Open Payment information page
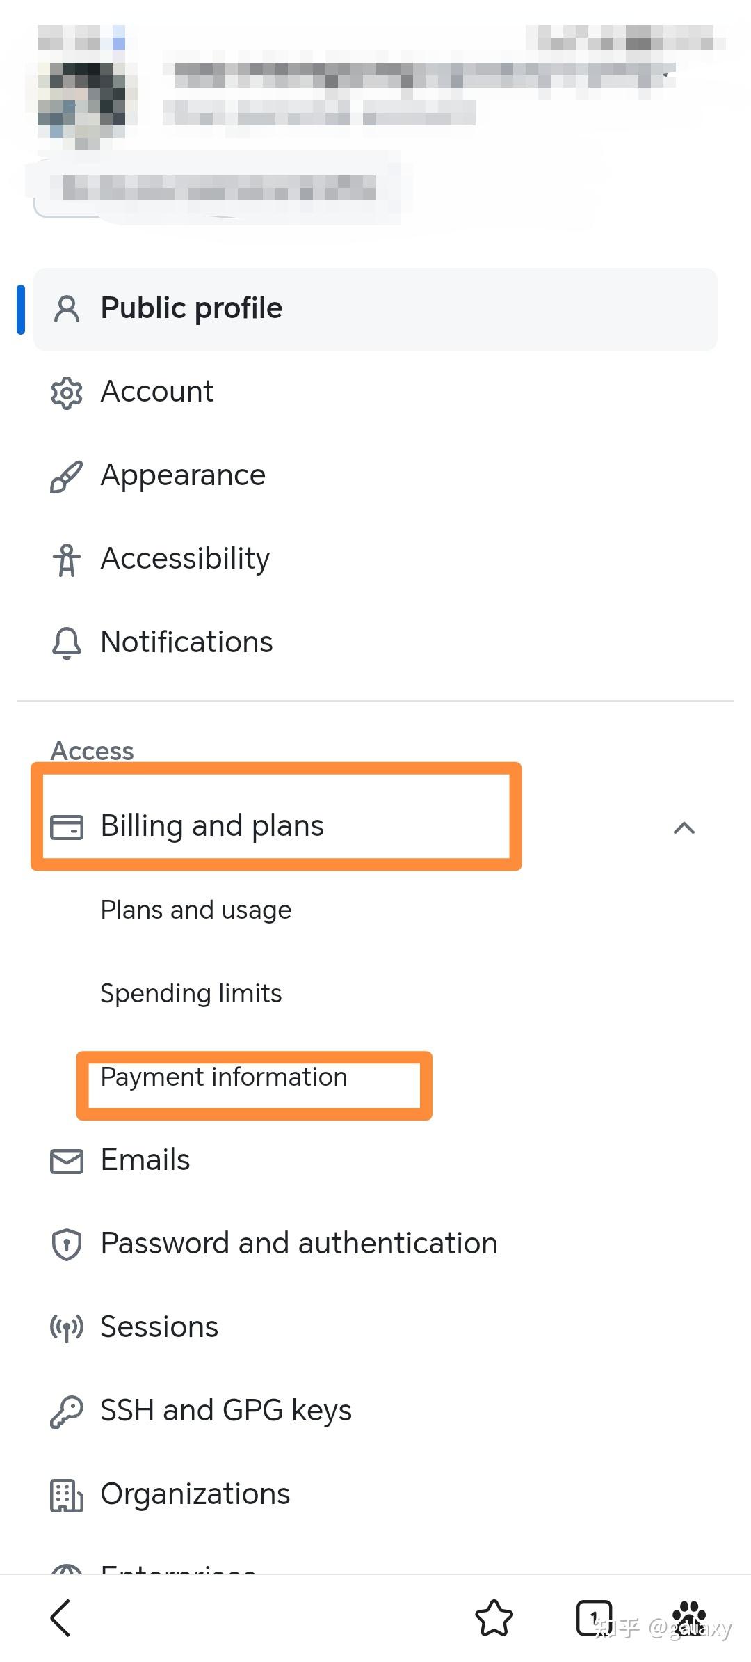751x1662 pixels. 224,1077
